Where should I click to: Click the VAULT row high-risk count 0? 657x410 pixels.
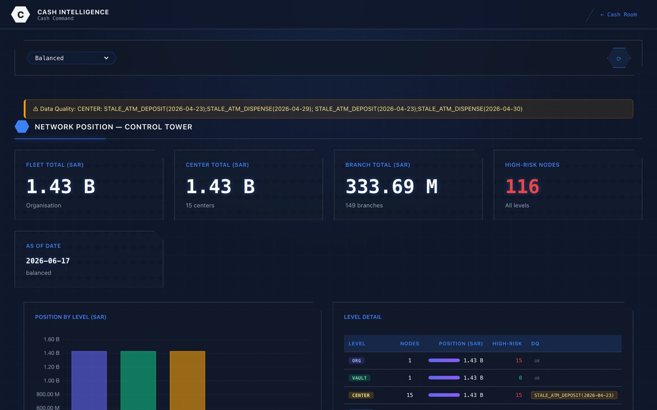tap(520, 378)
